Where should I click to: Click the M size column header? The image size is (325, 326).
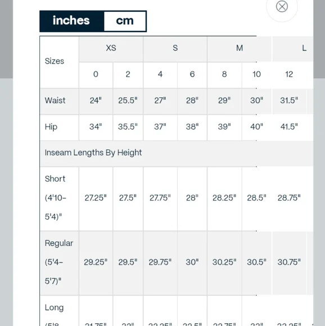240,49
